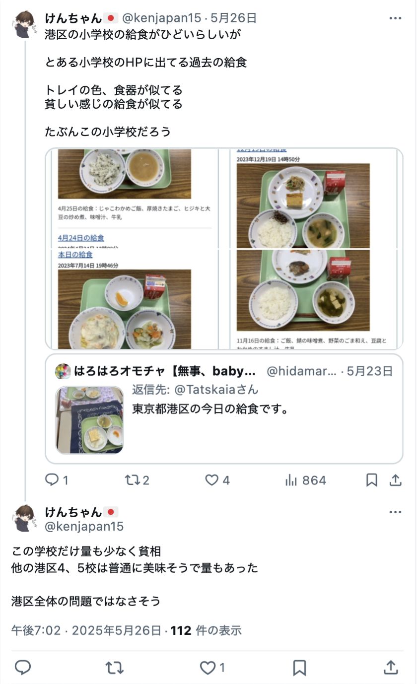View analytics showing 864 views
Image resolution: width=417 pixels, height=684 pixels.
pos(305,480)
